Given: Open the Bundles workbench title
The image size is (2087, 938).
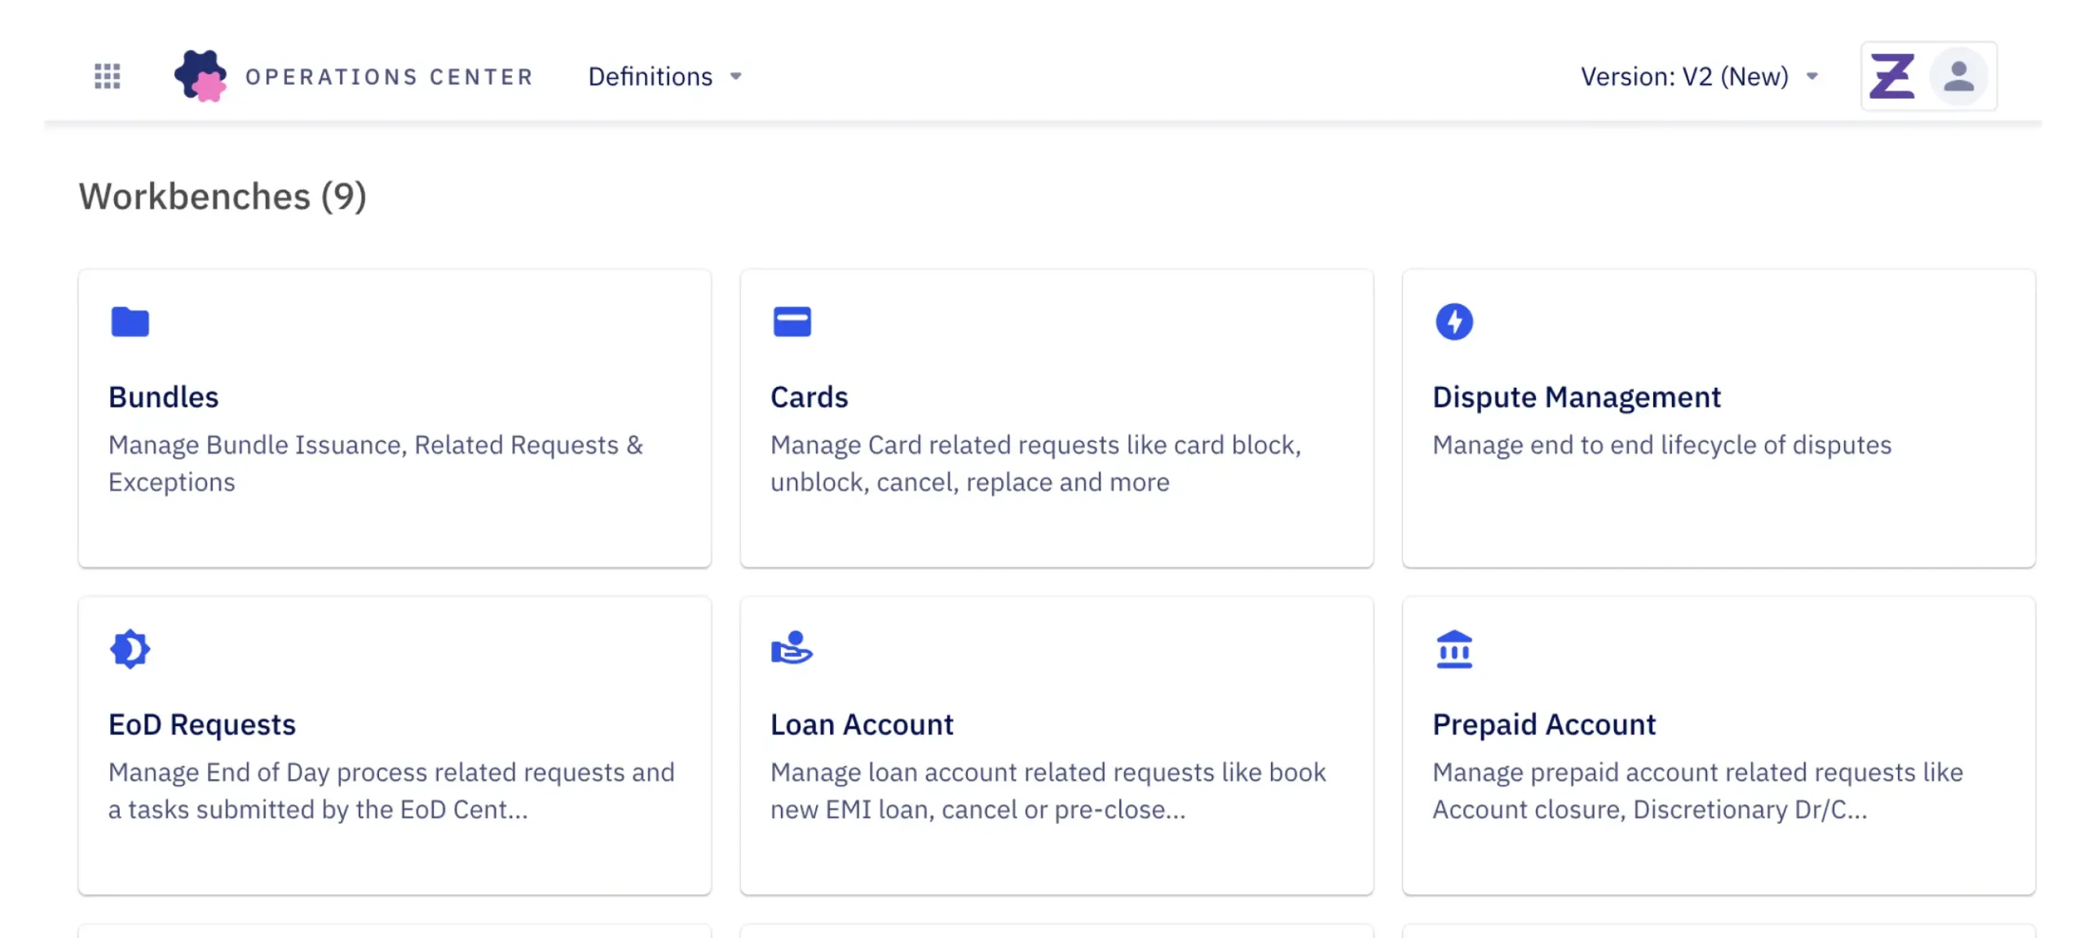Looking at the screenshot, I should click(164, 398).
